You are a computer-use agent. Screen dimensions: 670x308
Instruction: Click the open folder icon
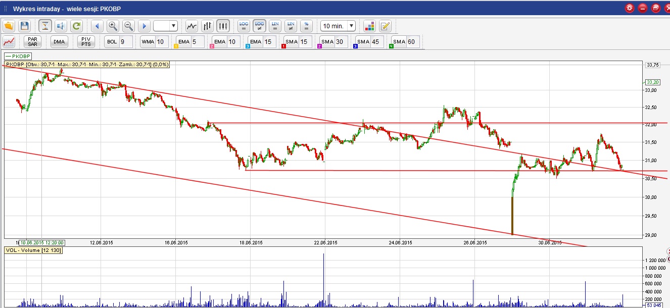[x=9, y=26]
